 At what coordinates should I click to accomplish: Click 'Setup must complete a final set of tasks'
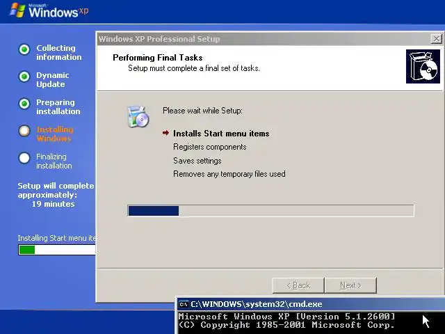click(x=194, y=68)
